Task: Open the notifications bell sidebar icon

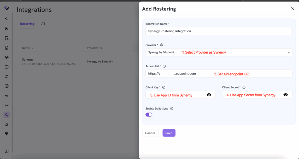Action: [x=6, y=124]
